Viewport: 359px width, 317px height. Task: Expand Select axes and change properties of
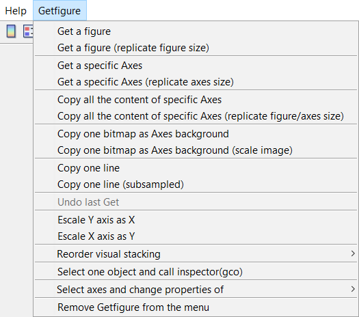pos(196,290)
